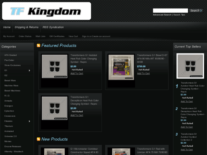Open the New Products RSS feed icon
This screenshot has width=207, height=155.
[x=38, y=139]
